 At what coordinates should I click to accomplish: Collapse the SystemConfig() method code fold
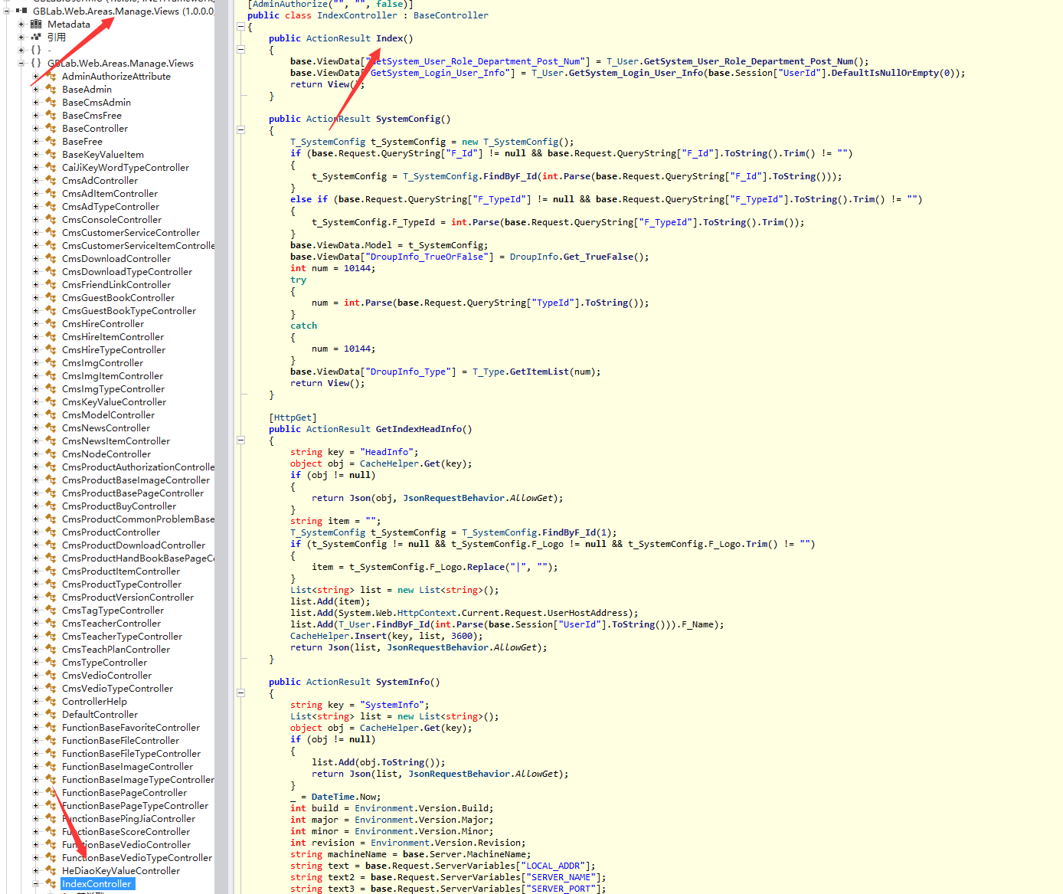coord(240,130)
